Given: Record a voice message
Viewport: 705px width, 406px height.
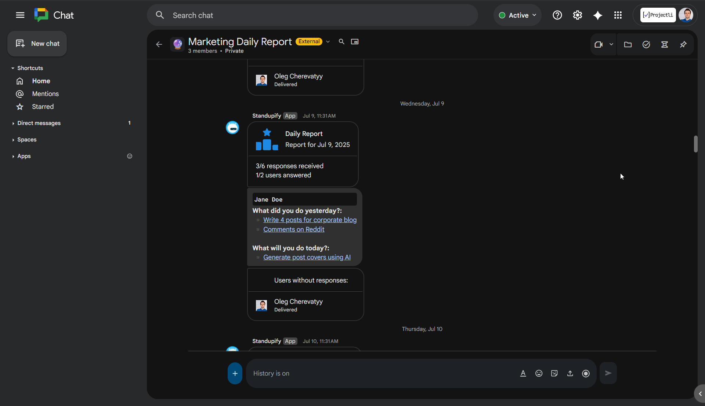Looking at the screenshot, I should pyautogui.click(x=586, y=373).
